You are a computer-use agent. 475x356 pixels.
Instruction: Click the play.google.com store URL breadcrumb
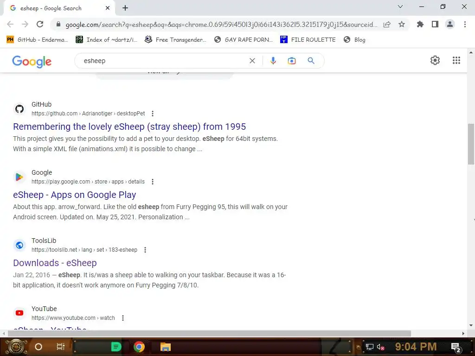tap(88, 182)
